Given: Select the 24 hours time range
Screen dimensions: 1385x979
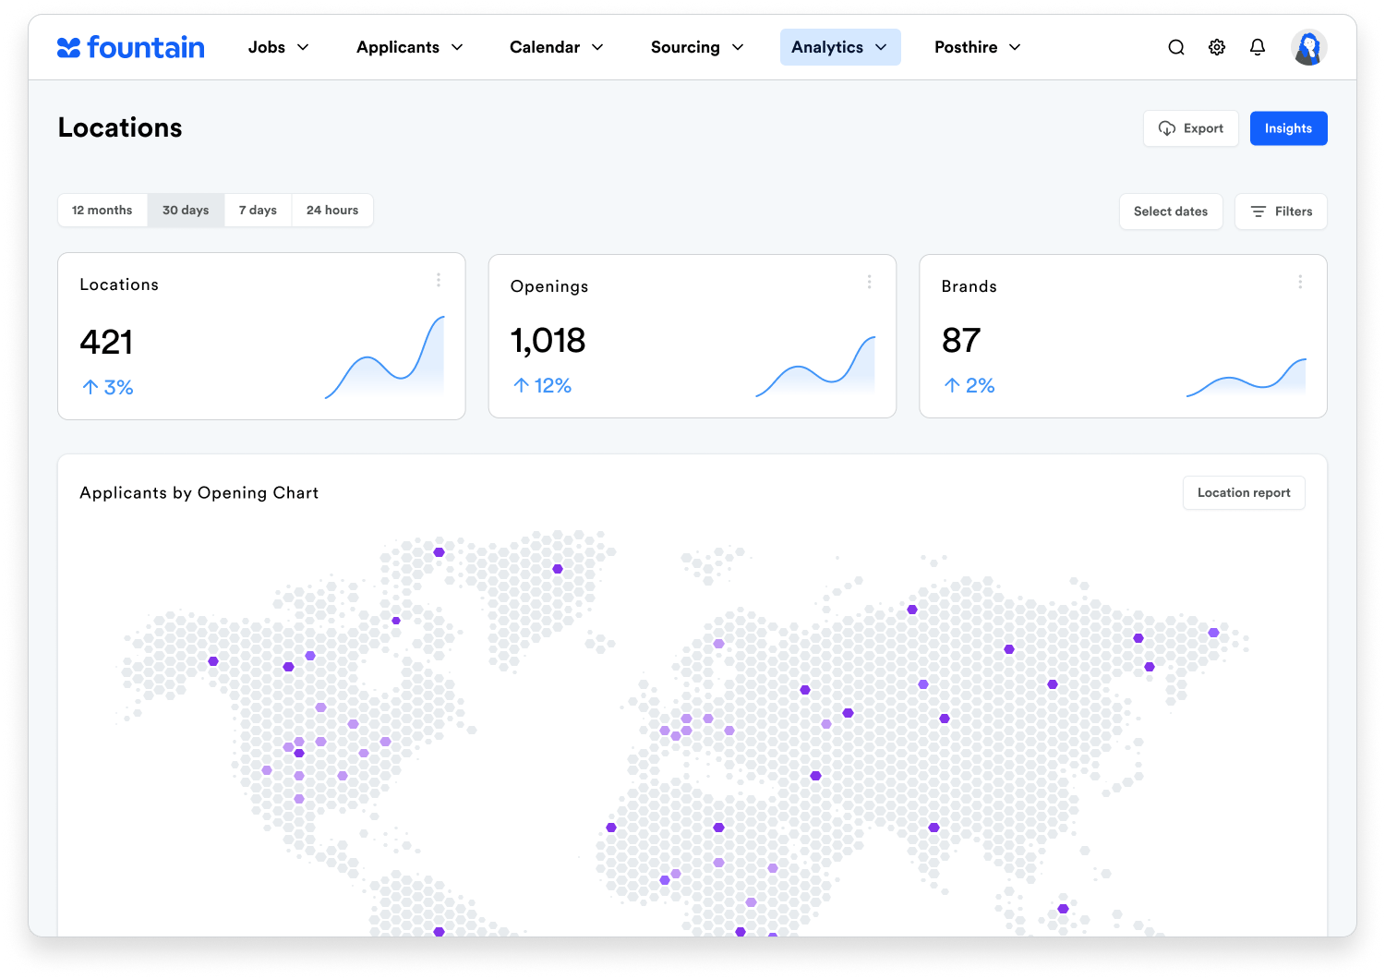Looking at the screenshot, I should [x=332, y=211].
